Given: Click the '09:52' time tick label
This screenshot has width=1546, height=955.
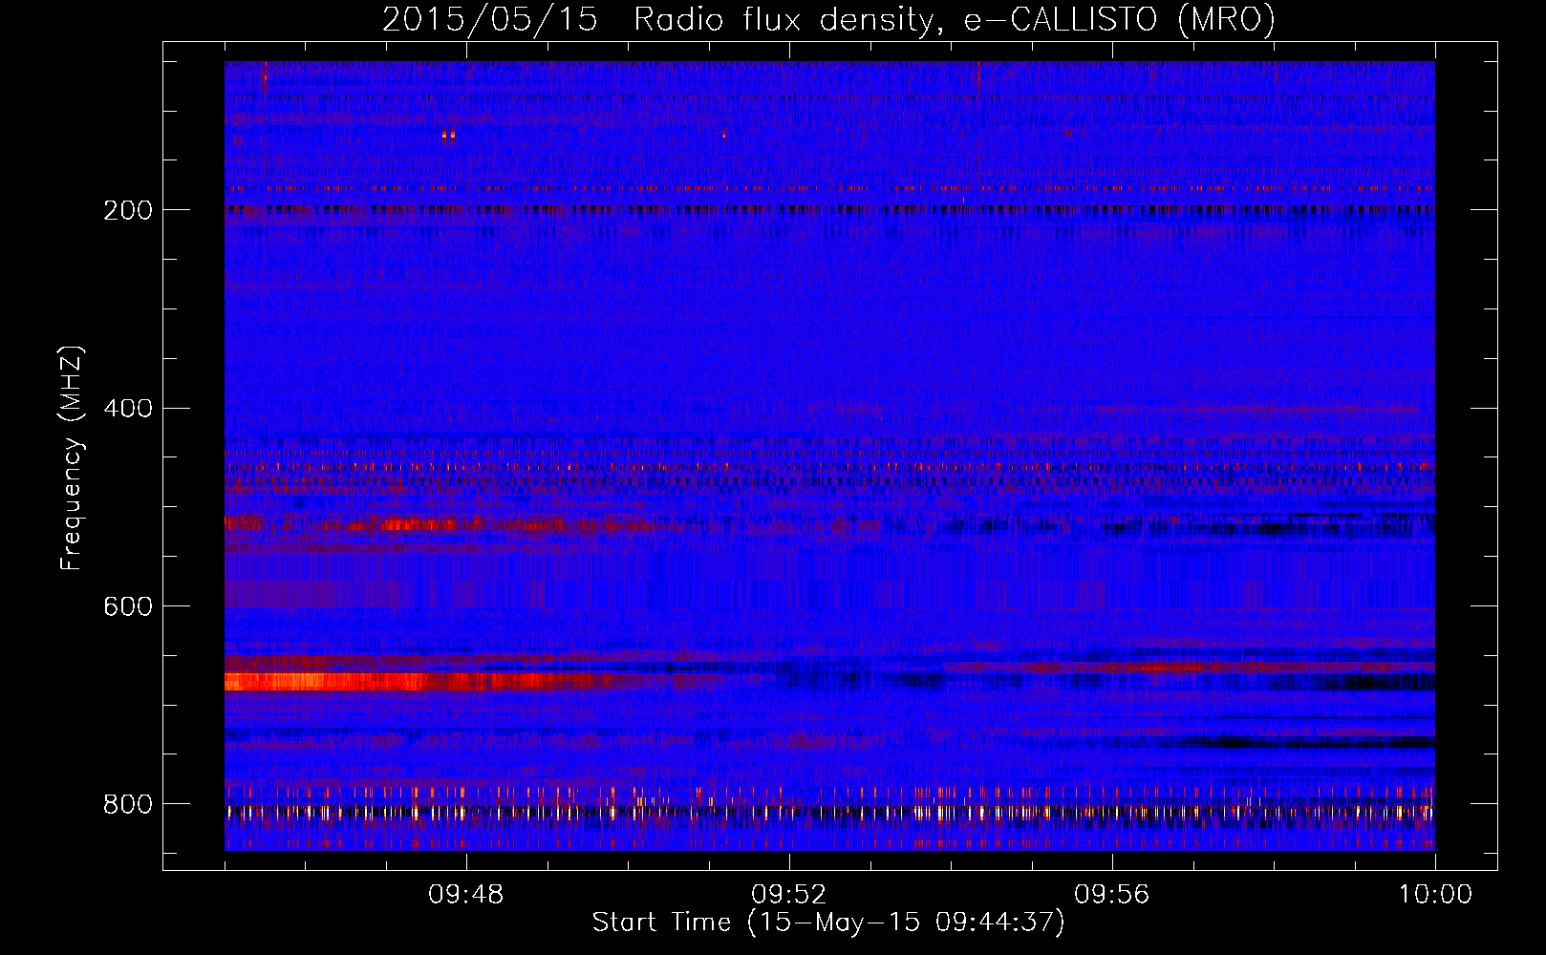Looking at the screenshot, I should [789, 895].
